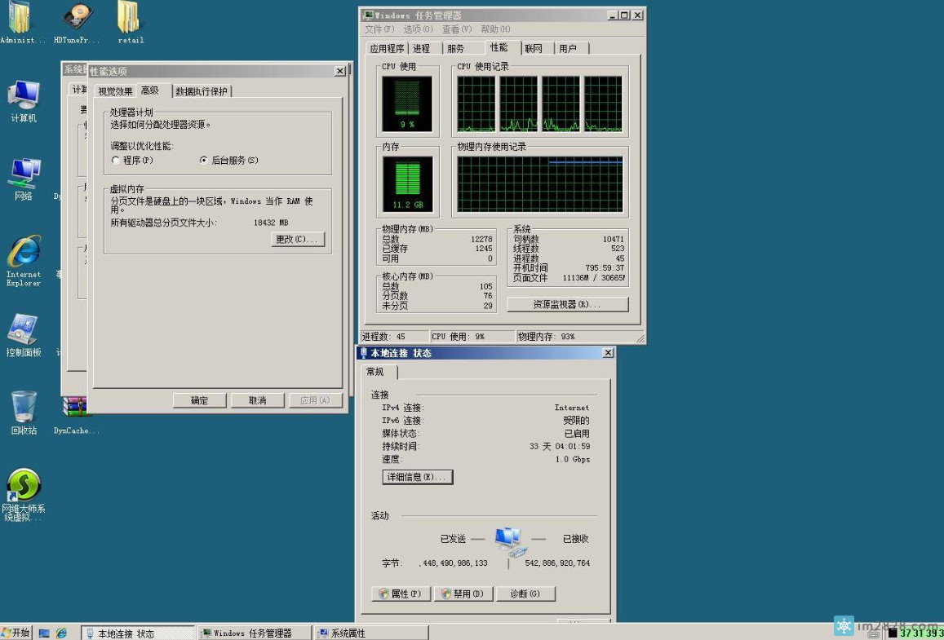Switch to the 视觉效果 tab in 性能选项
Viewport: 944px width, 640px height.
click(117, 90)
